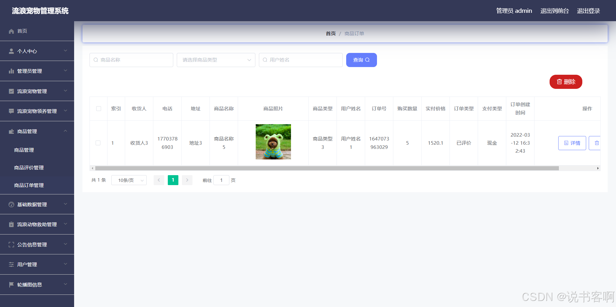Expand the 轮播图信息 menu chevron
The width and height of the screenshot is (616, 307).
click(x=65, y=284)
